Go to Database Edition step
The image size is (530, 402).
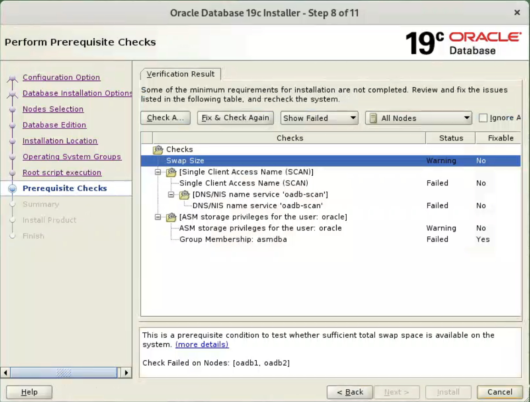[x=54, y=125]
